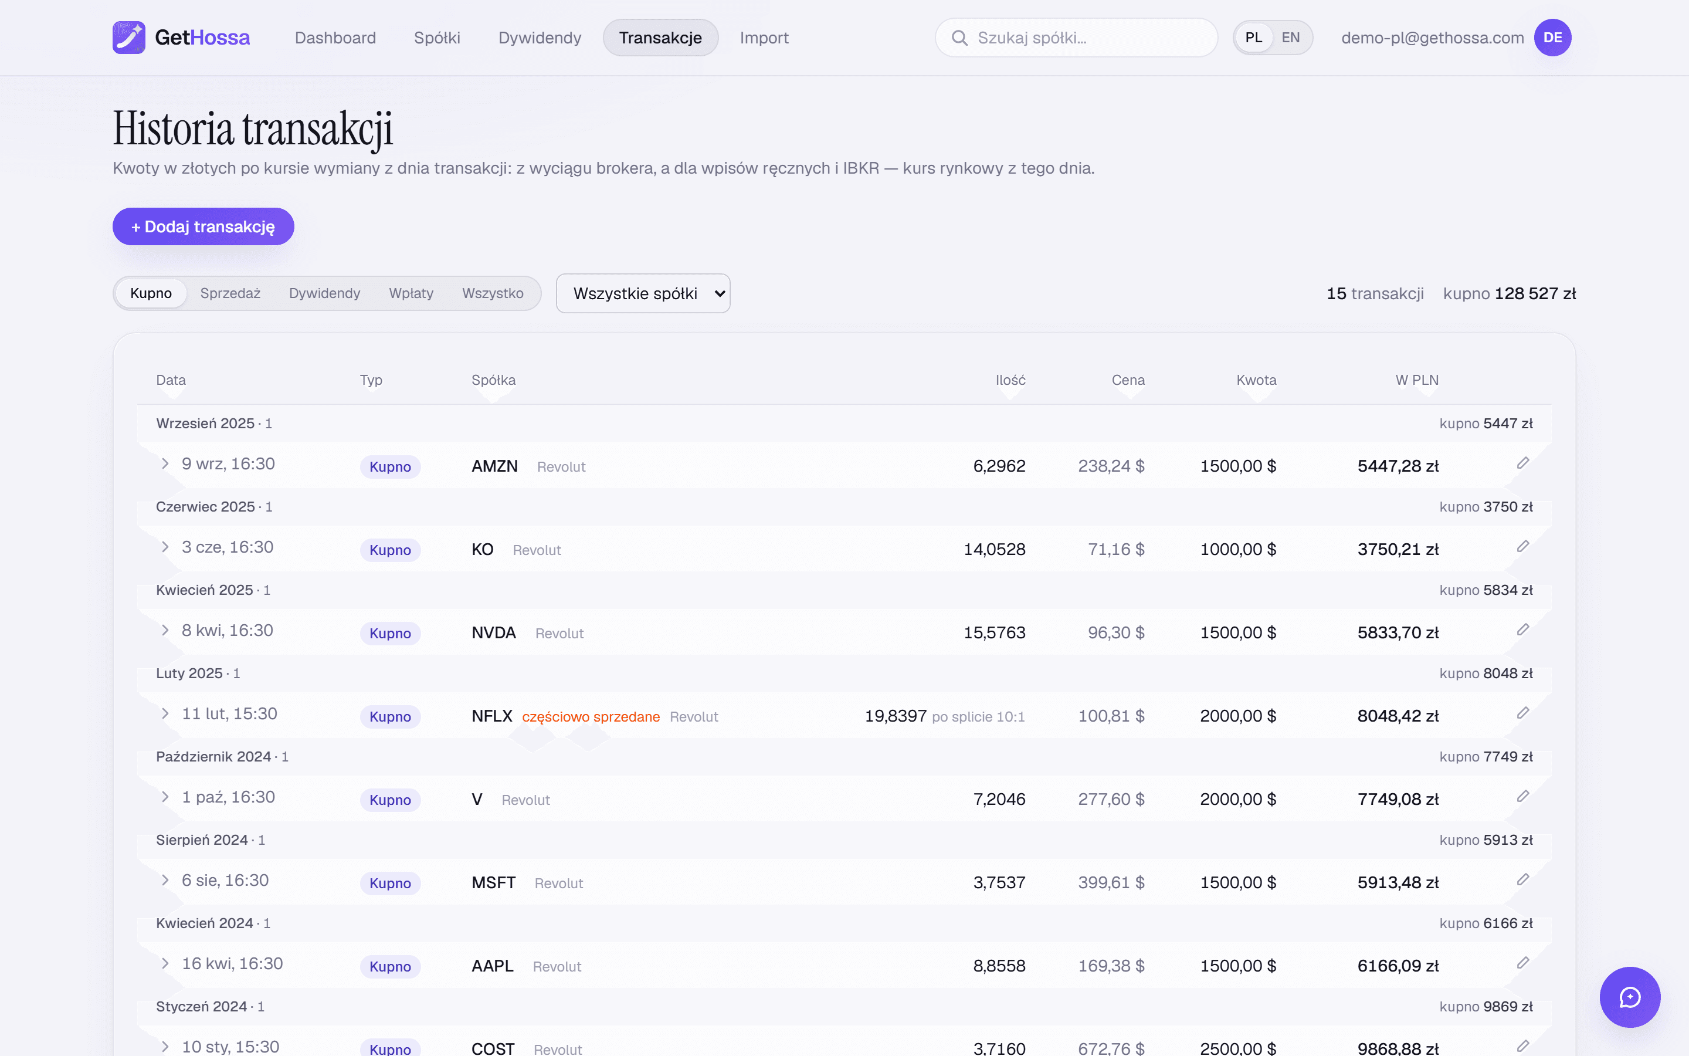Edit the AAPL transaction with pencil icon

pos(1523,963)
